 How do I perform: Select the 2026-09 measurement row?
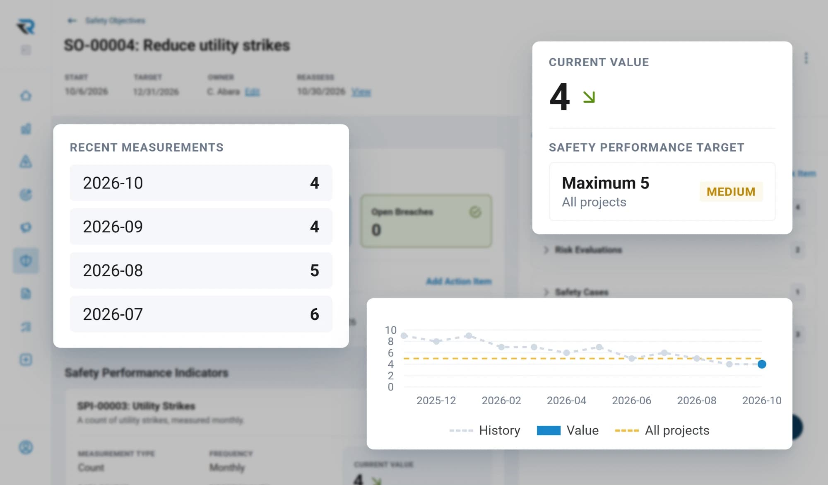click(x=201, y=227)
